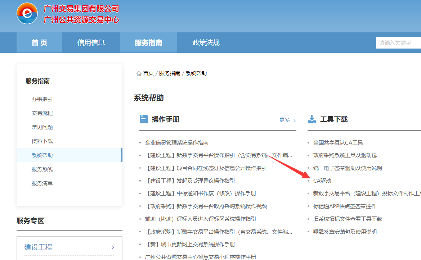The image size is (421, 260).
Task: Open 交易流程 sidebar item
Action: tap(42, 113)
